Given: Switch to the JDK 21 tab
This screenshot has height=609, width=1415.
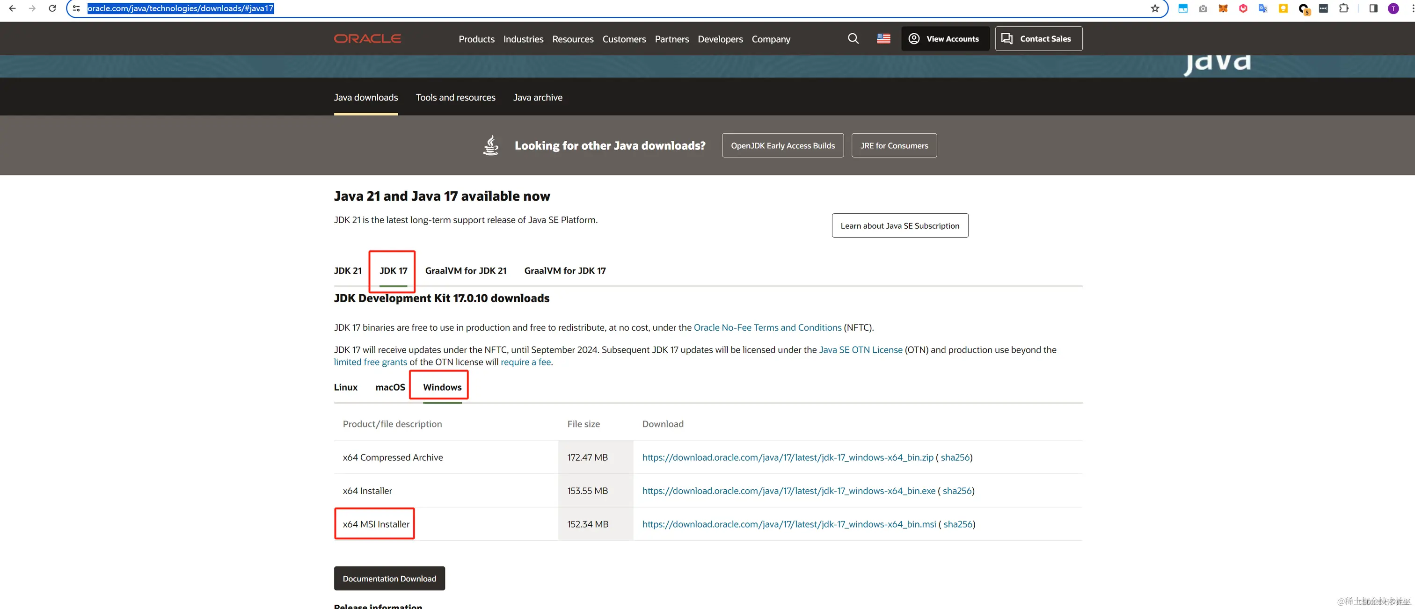Looking at the screenshot, I should [x=348, y=271].
